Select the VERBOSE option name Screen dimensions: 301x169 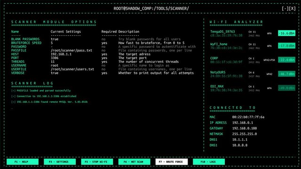18,73
